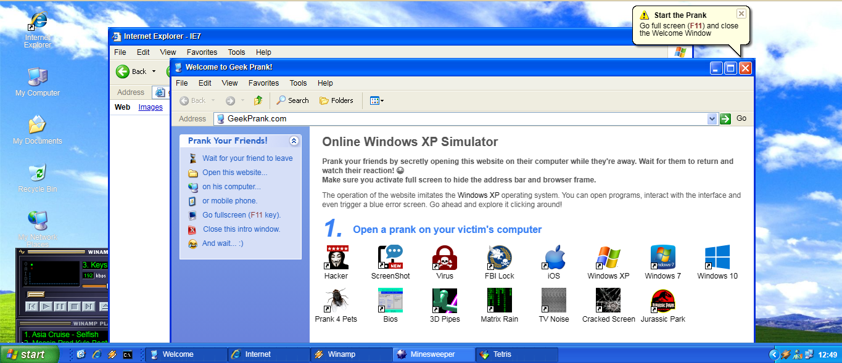This screenshot has height=363, width=842.
Task: Open the Jurassic Park prank icon
Action: pos(663,305)
